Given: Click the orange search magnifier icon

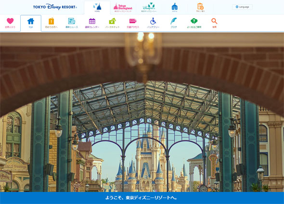Looking at the screenshot, I should coord(214,23).
